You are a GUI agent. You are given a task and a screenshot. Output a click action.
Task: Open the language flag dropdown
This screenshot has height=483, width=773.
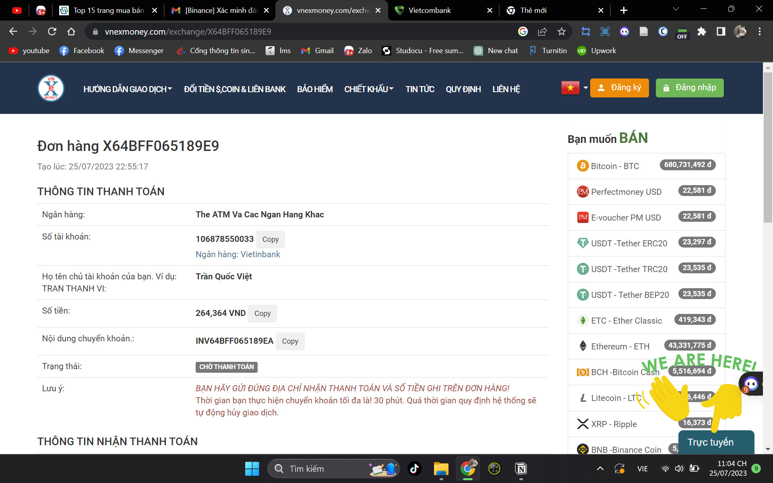point(575,88)
